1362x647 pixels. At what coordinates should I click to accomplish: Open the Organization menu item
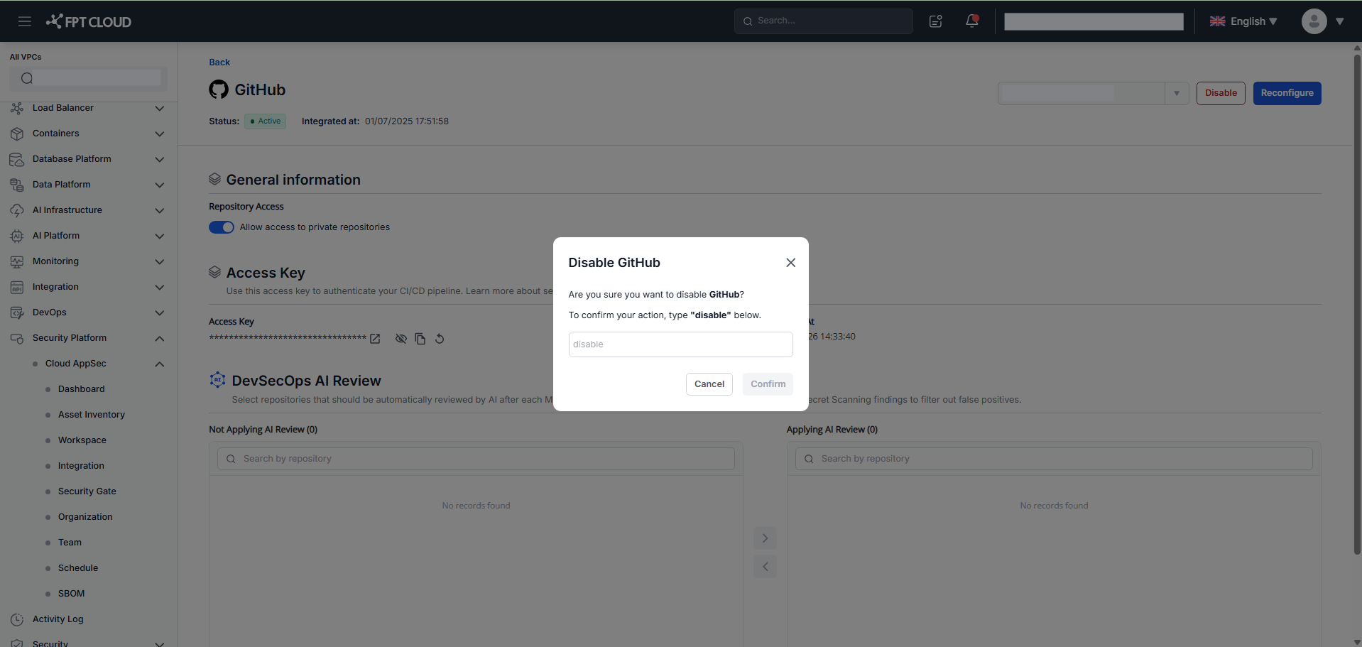tap(85, 517)
